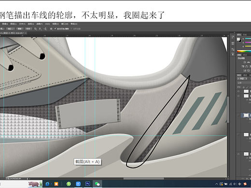Click the canvas vertical scrollbar
Image resolution: width=251 pixels, height=188 pixels.
tap(228, 109)
